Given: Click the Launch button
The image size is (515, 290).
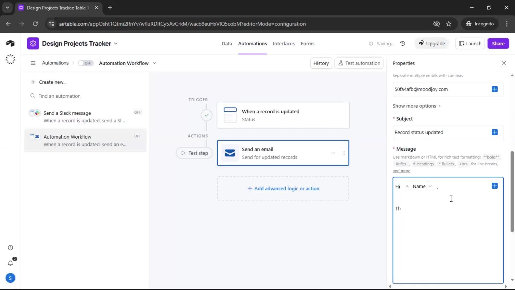Looking at the screenshot, I should coord(470,44).
